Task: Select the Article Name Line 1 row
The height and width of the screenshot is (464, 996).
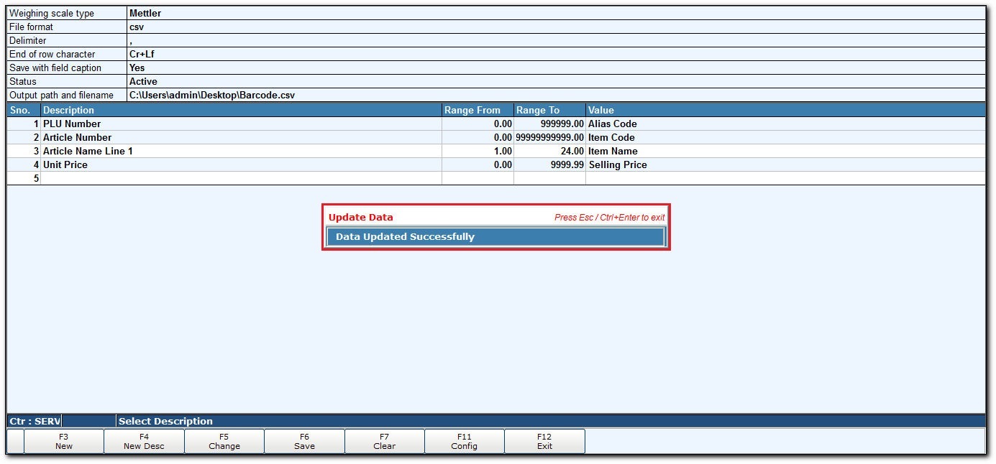Action: 241,151
